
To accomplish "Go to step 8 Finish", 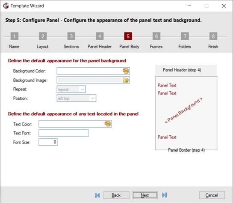I will (213, 36).
